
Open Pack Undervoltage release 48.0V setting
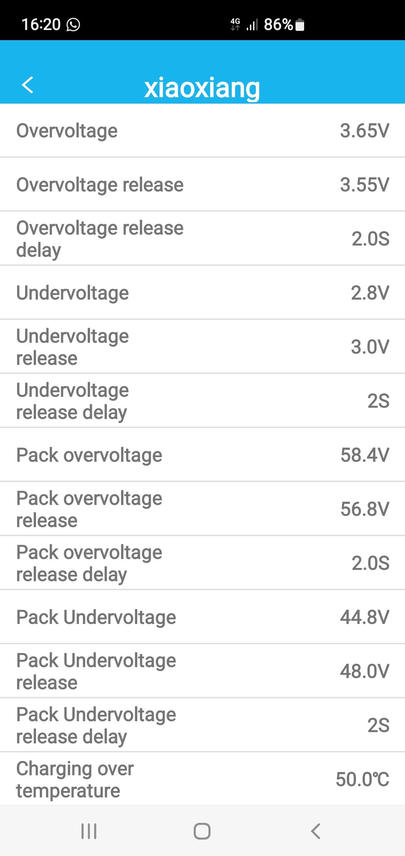(202, 671)
